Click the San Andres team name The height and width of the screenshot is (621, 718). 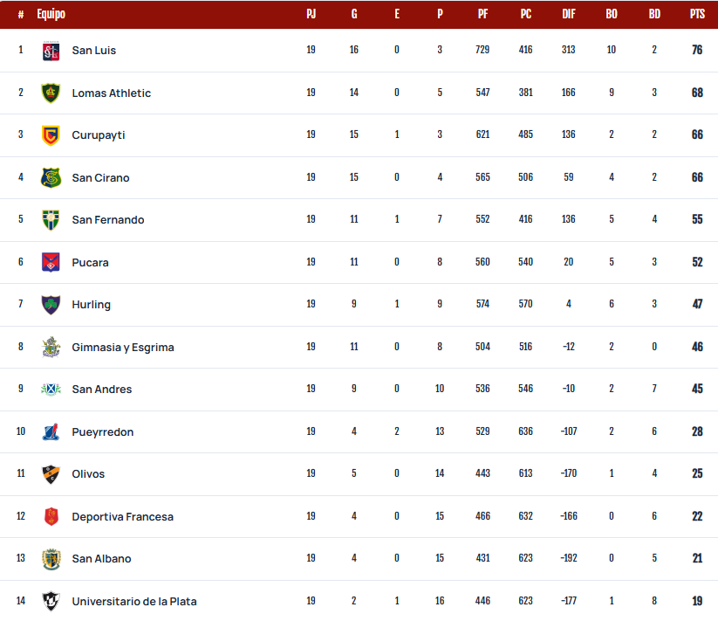tap(102, 390)
